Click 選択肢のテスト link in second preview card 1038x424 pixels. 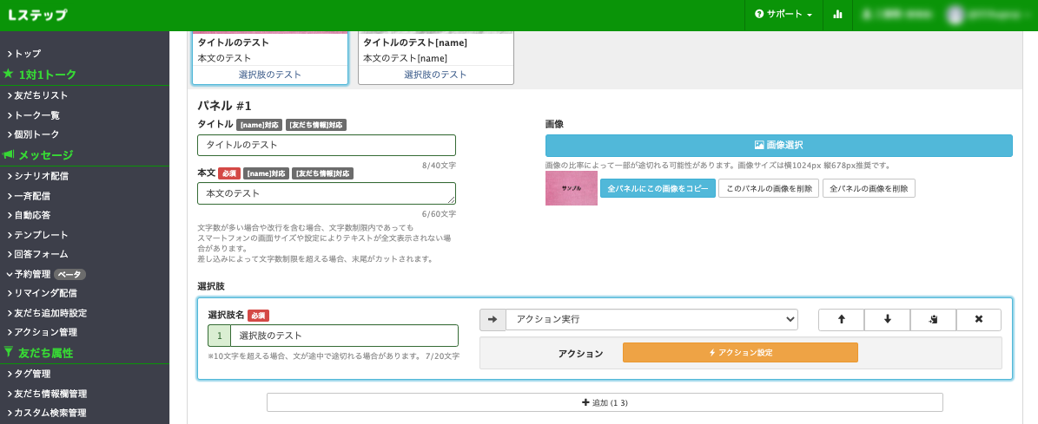(x=435, y=75)
